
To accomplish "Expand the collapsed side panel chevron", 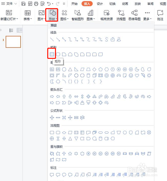I will pyautogui.click(x=1, y=30).
